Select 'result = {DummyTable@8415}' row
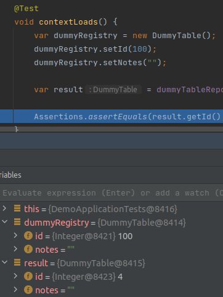 pos(111,263)
